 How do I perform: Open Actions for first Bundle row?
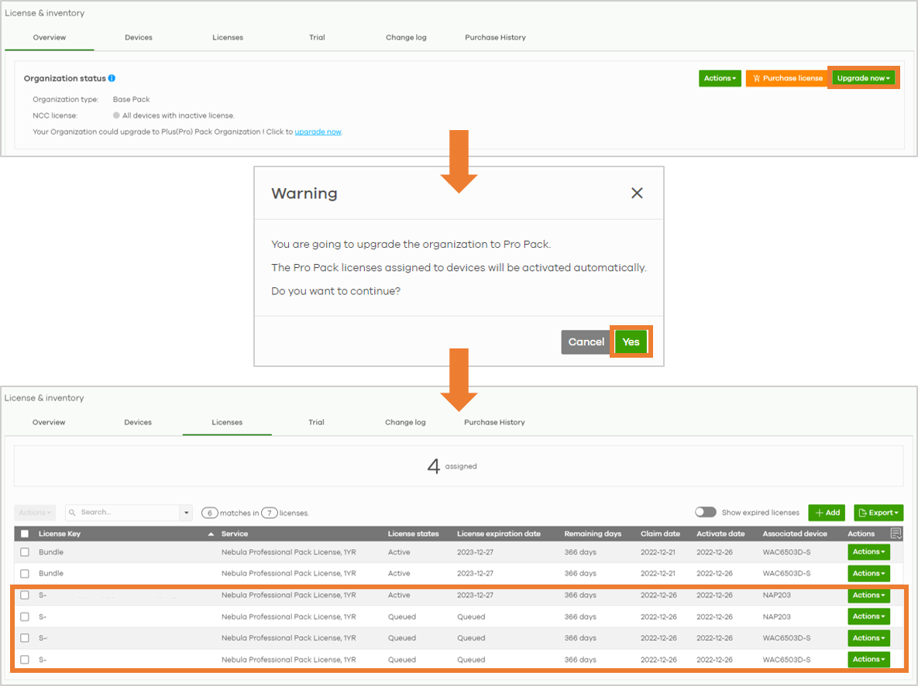tap(868, 552)
